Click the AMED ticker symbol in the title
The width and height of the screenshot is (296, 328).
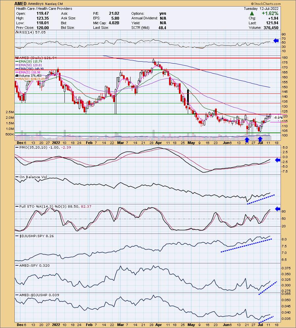21,4
